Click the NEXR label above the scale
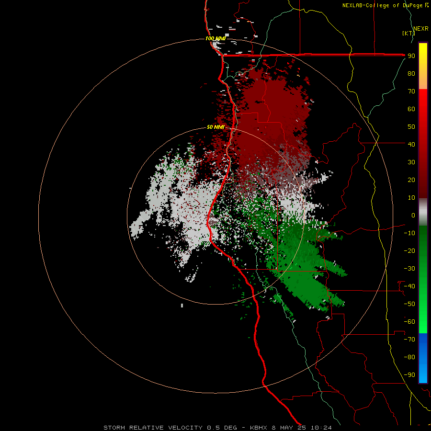 point(421,28)
